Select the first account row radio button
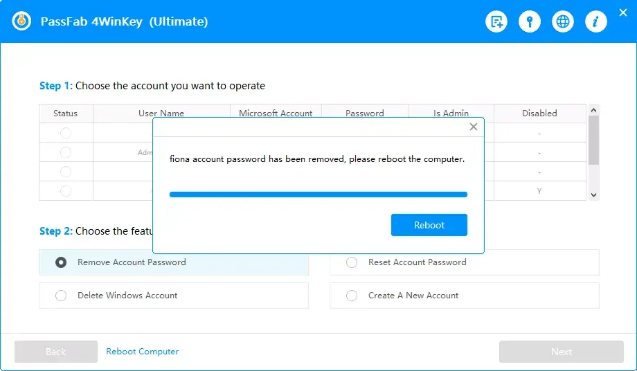Screen dimensions: 637x371 (66, 133)
